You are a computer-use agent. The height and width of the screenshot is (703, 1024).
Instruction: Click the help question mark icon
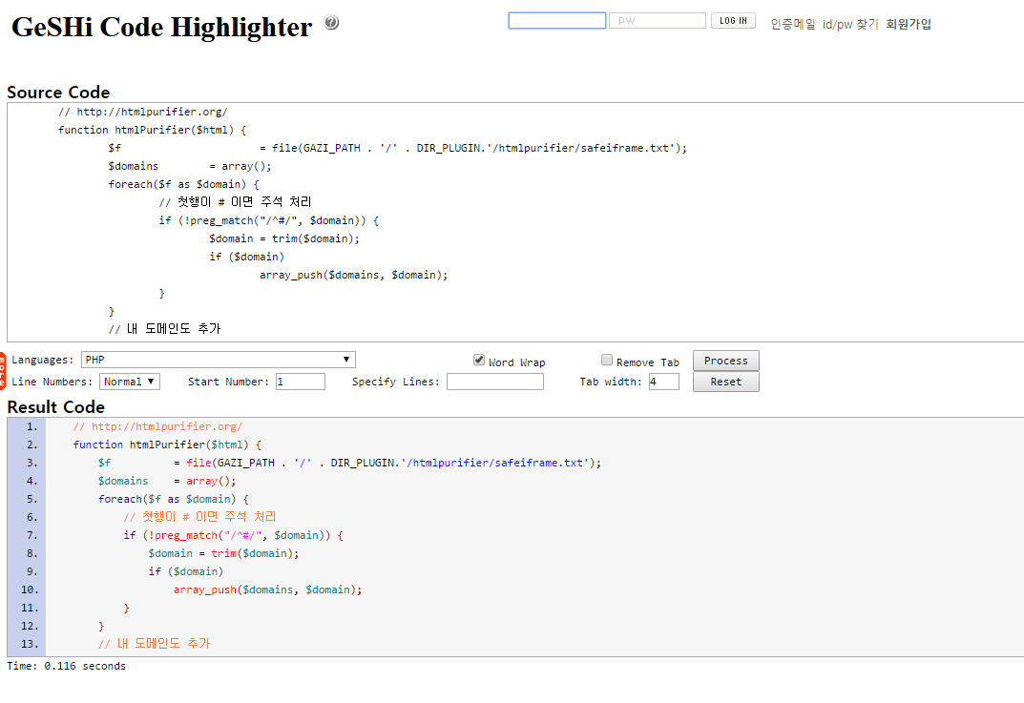click(x=331, y=22)
